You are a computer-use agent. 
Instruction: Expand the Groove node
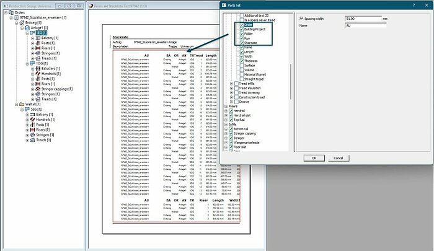click(231, 102)
